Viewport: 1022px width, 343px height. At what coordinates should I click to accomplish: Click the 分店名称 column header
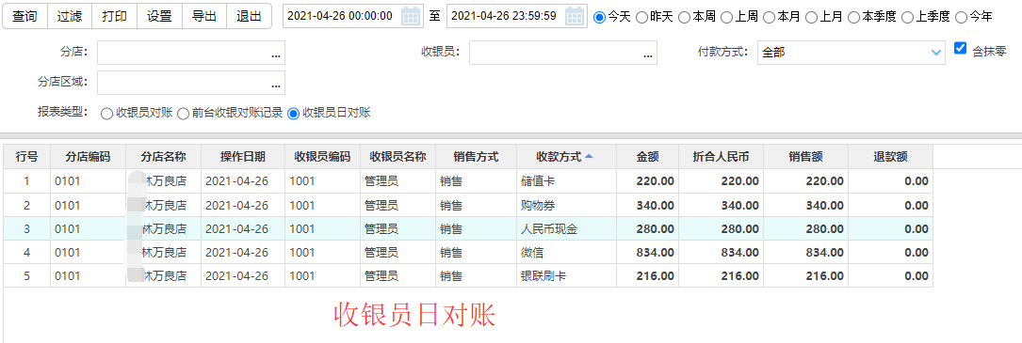164,157
